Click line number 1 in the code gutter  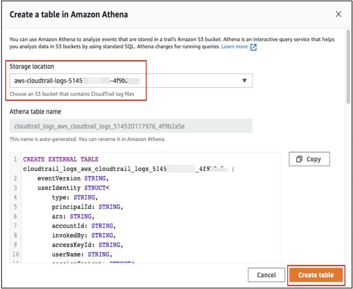pos(15,159)
